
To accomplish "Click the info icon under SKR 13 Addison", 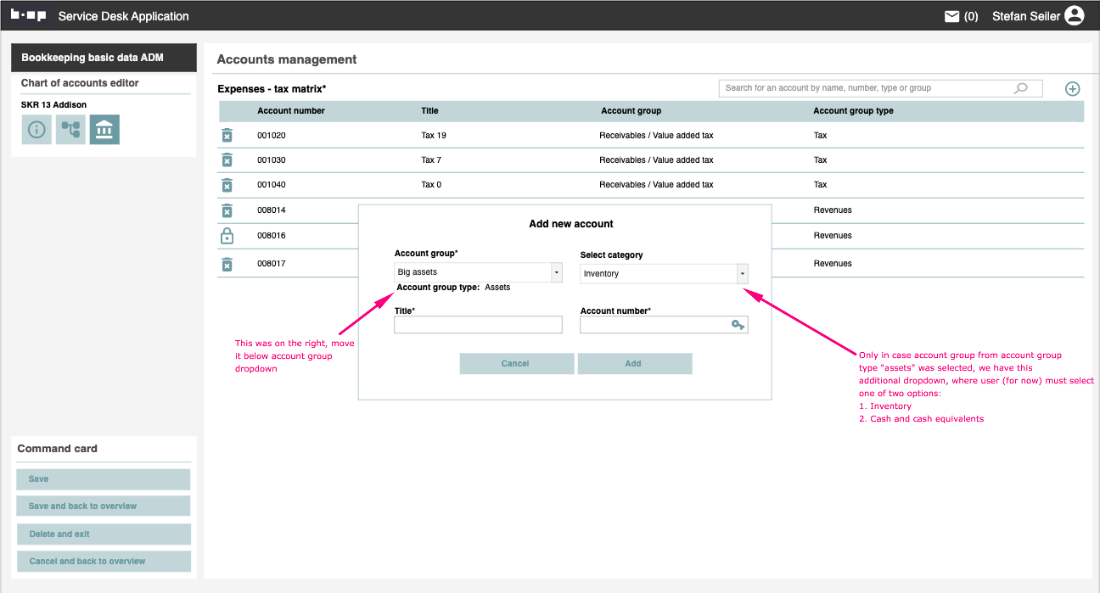I will pos(36,130).
